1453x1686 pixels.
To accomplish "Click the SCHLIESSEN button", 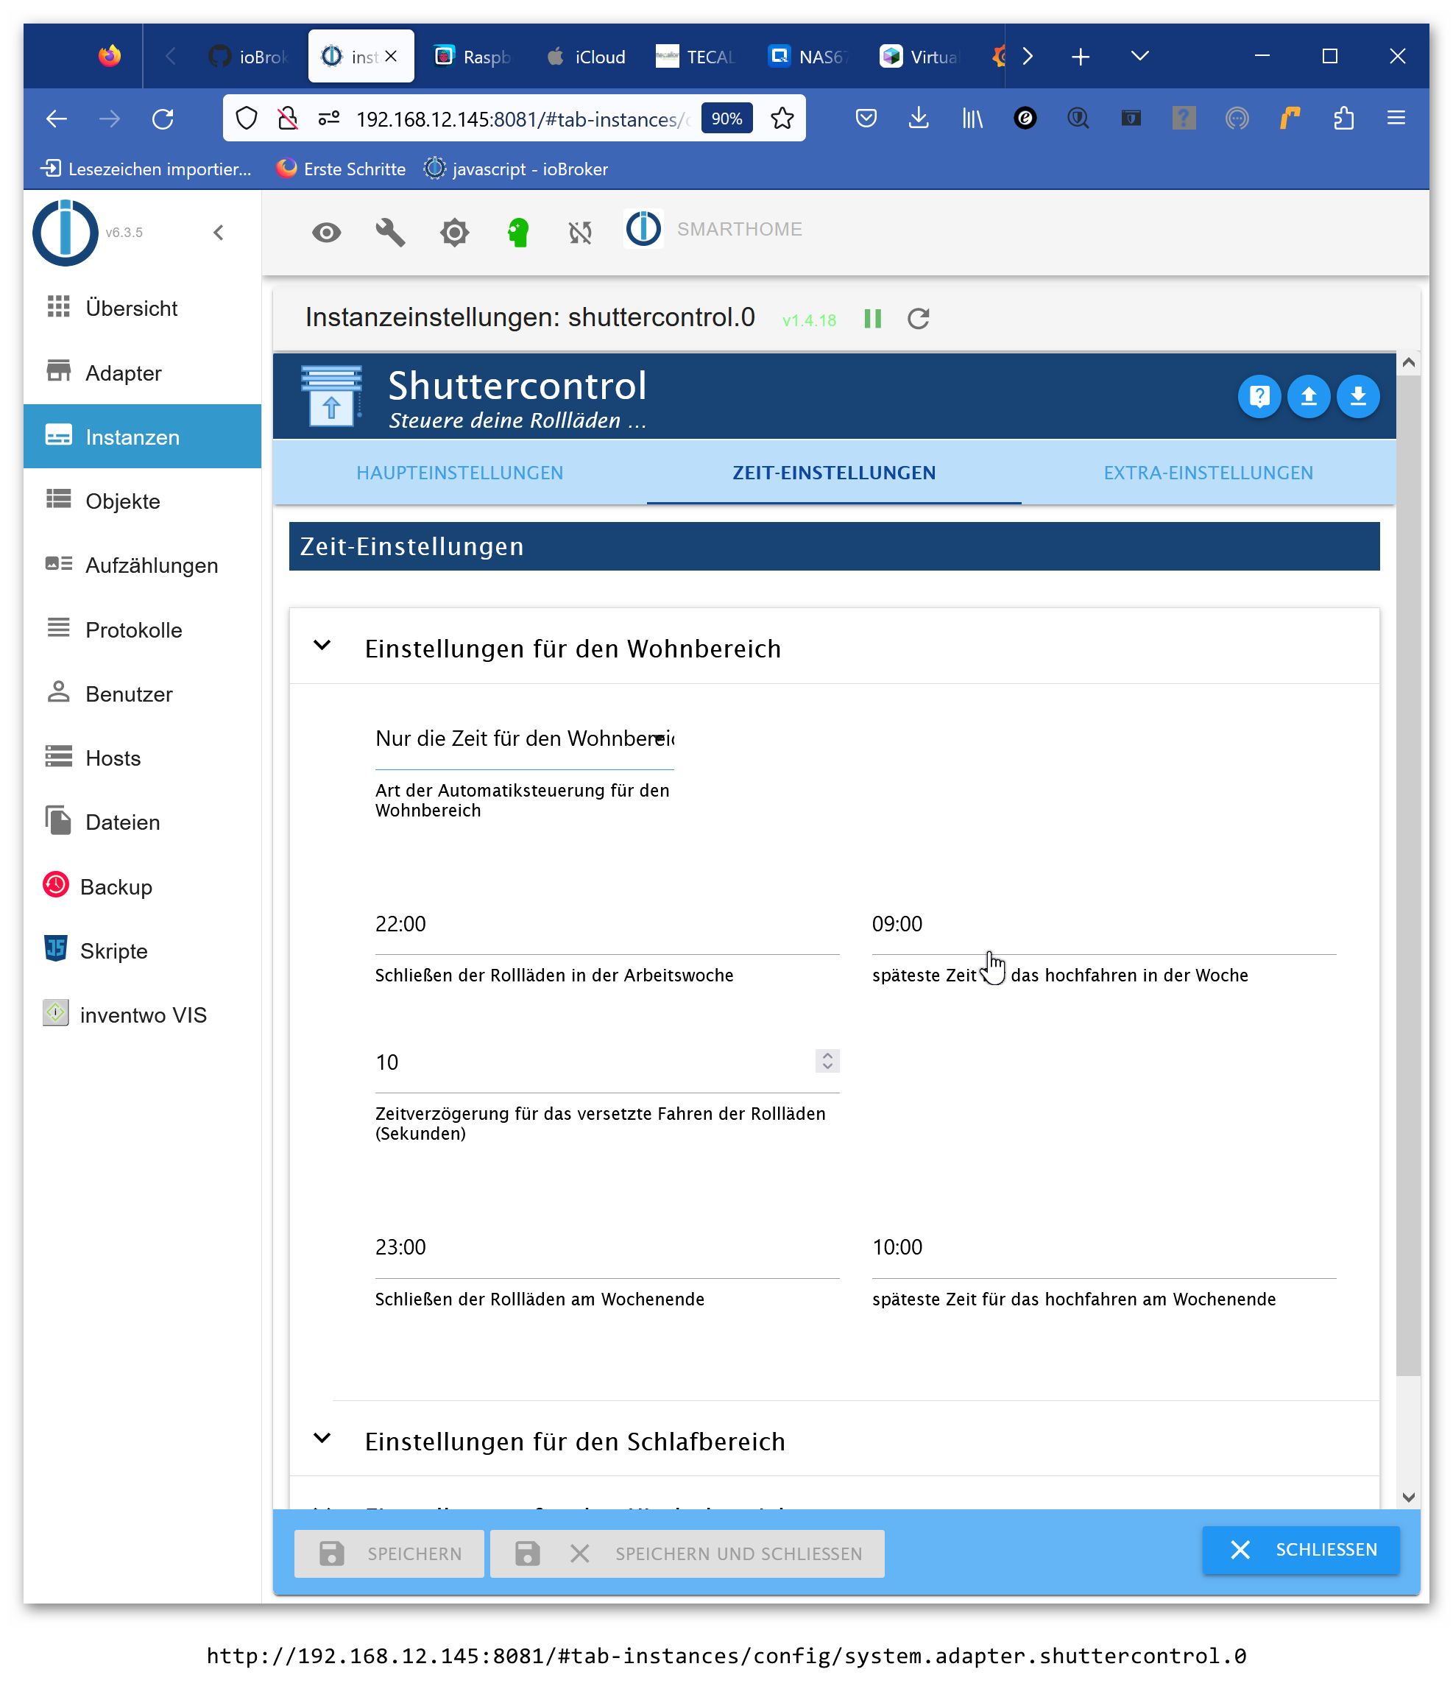I will tap(1301, 1549).
